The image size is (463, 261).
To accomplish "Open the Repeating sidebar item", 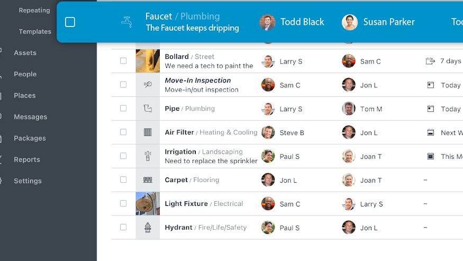I will click(x=34, y=10).
